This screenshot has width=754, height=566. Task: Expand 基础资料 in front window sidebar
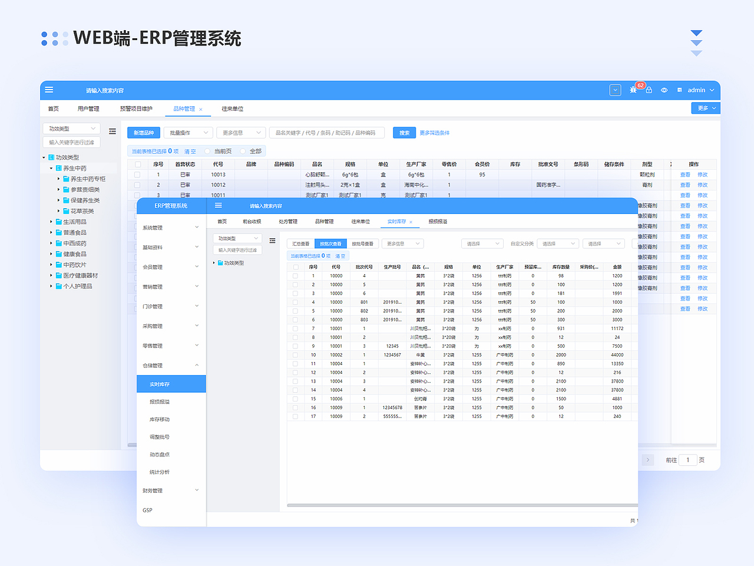tap(171, 247)
